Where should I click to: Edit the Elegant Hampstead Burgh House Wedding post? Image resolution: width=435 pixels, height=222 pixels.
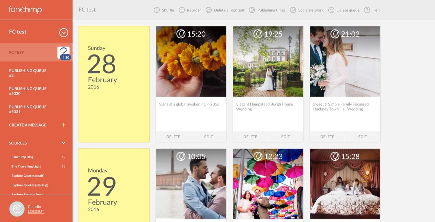pos(285,137)
